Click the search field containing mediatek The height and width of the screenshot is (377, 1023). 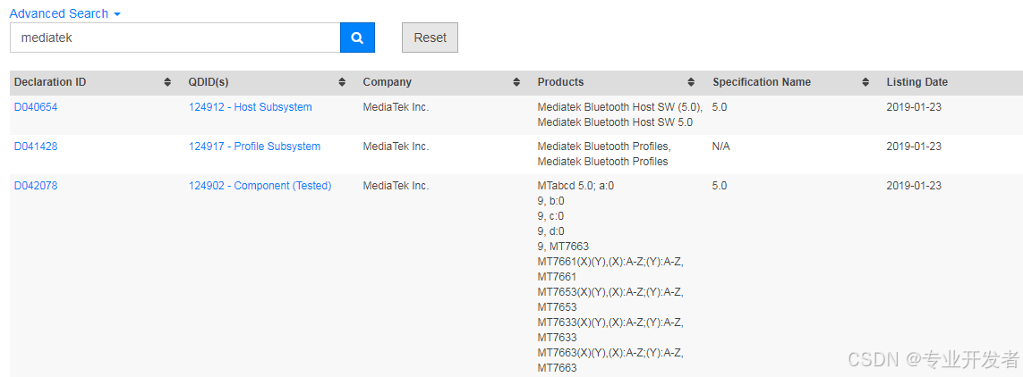pos(175,38)
